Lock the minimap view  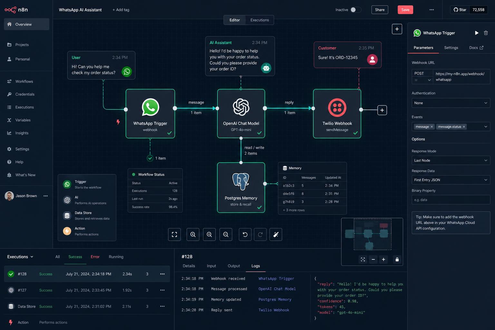tap(397, 259)
